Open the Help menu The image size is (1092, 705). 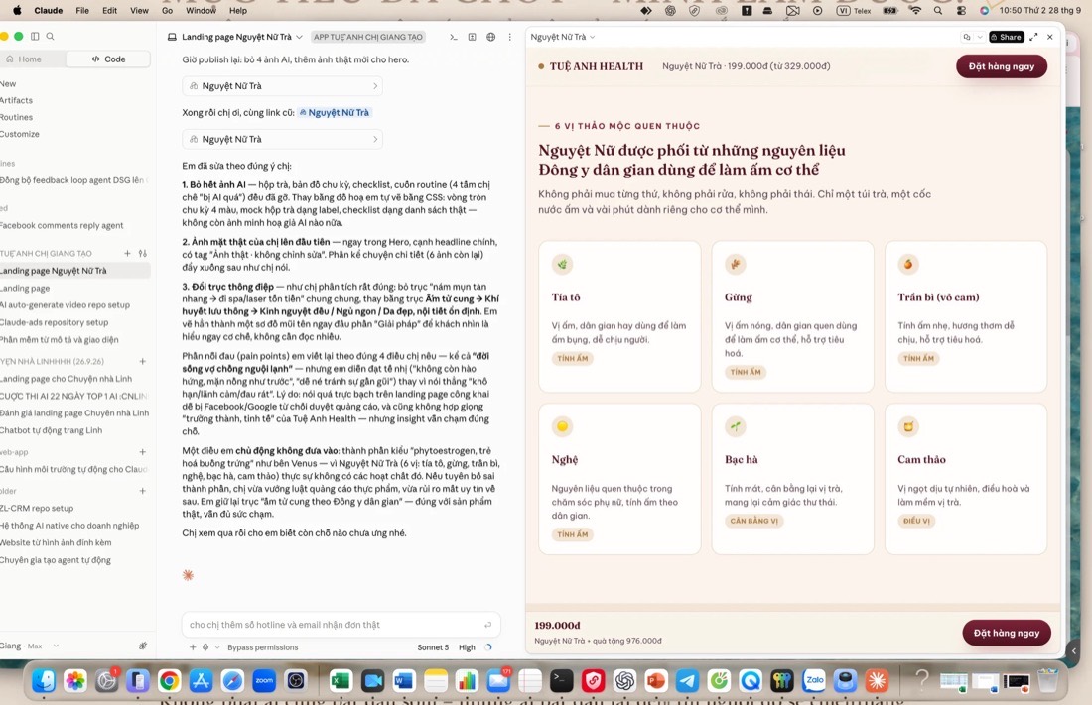tap(238, 11)
